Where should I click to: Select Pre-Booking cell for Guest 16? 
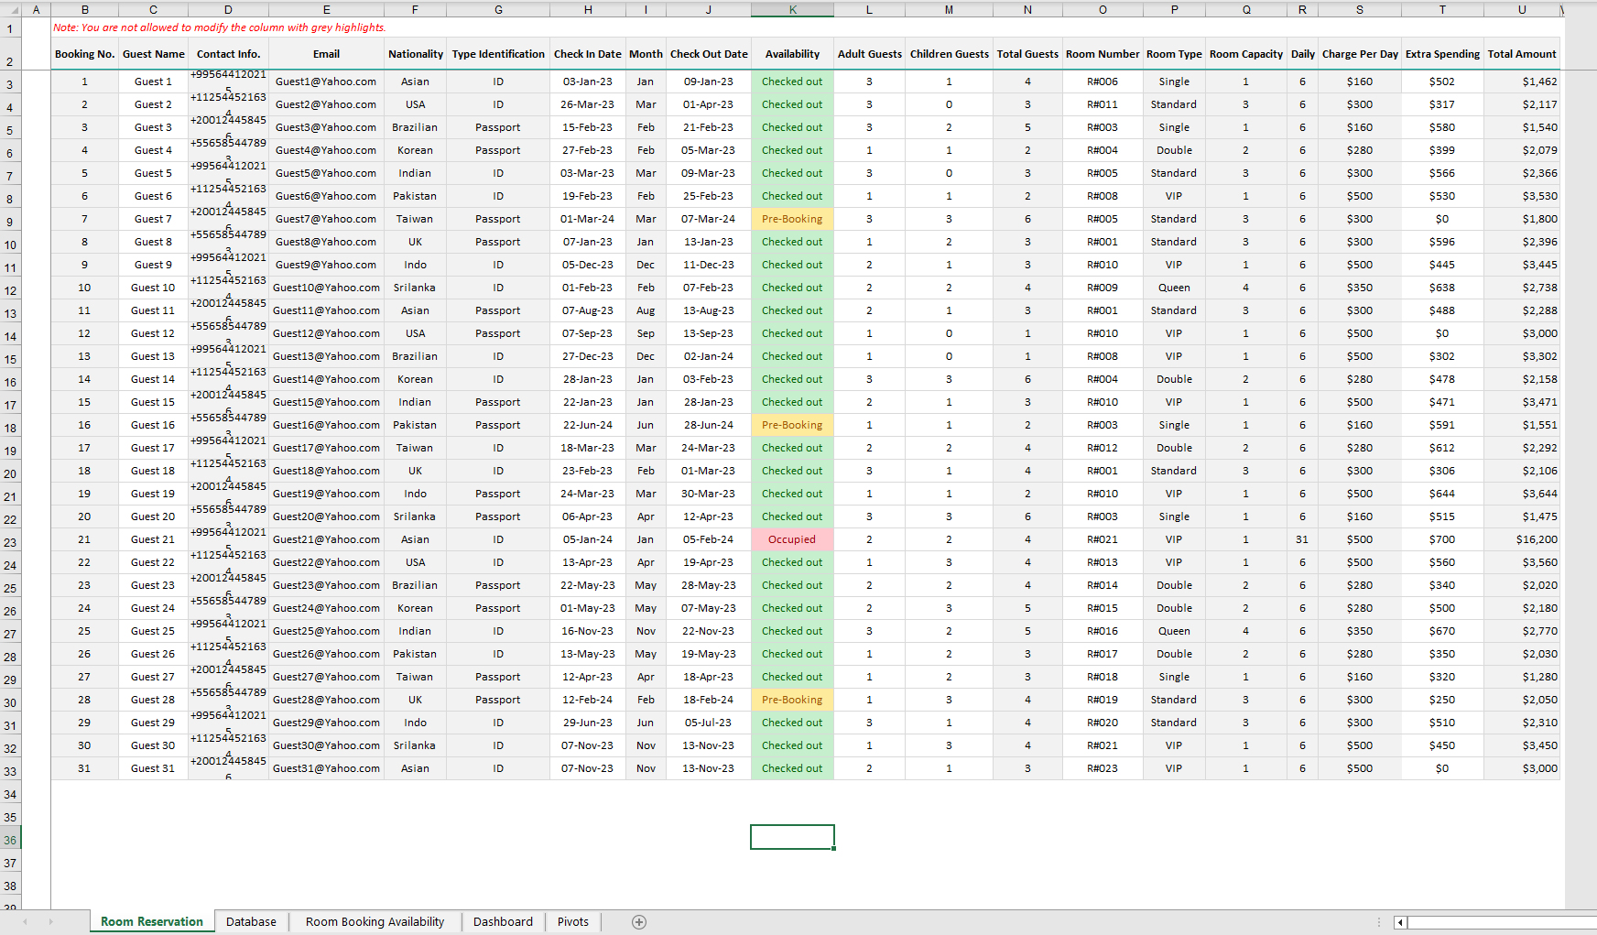click(792, 425)
